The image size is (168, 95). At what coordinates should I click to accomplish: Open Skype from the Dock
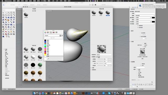109,93
